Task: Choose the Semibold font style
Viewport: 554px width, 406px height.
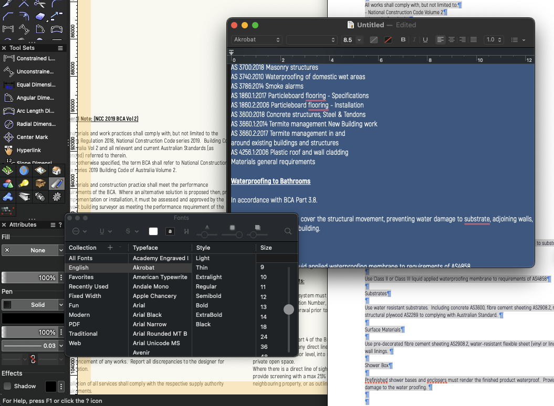Action: click(208, 296)
